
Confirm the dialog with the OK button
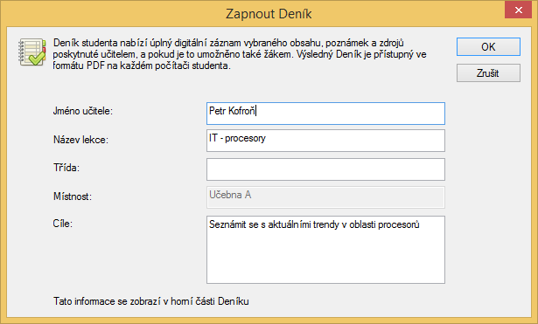488,46
